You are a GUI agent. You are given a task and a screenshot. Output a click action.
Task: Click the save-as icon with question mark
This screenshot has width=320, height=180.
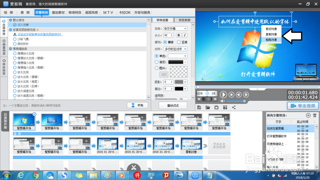pyautogui.click(x=225, y=107)
